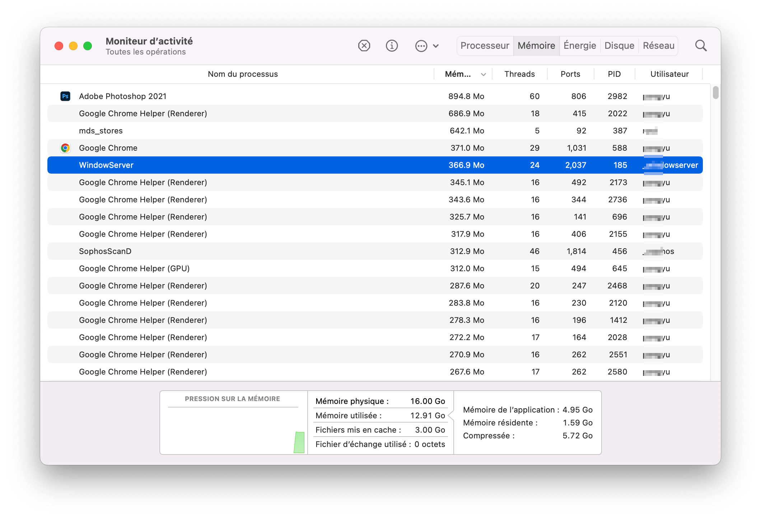Select Chrome Helper Renderer using 686.9 Mo

(375, 113)
